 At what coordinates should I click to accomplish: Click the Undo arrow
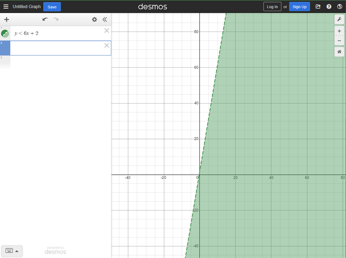point(45,19)
